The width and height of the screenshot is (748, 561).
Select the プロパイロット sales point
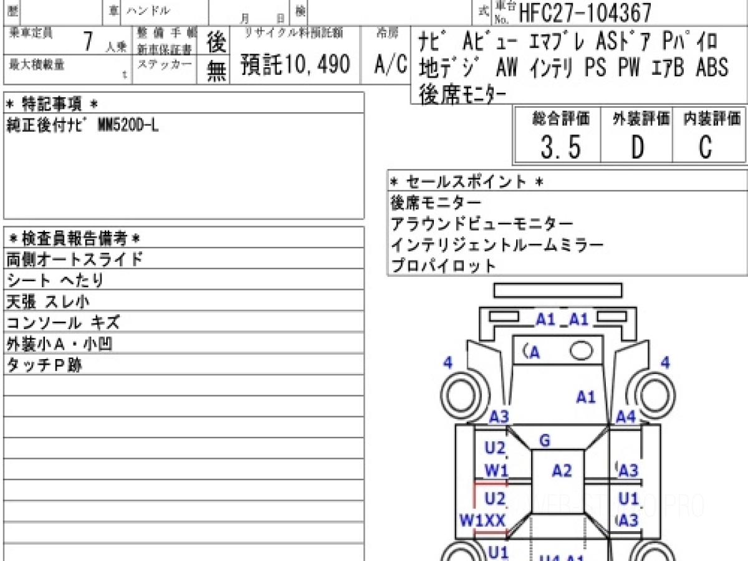tap(443, 266)
